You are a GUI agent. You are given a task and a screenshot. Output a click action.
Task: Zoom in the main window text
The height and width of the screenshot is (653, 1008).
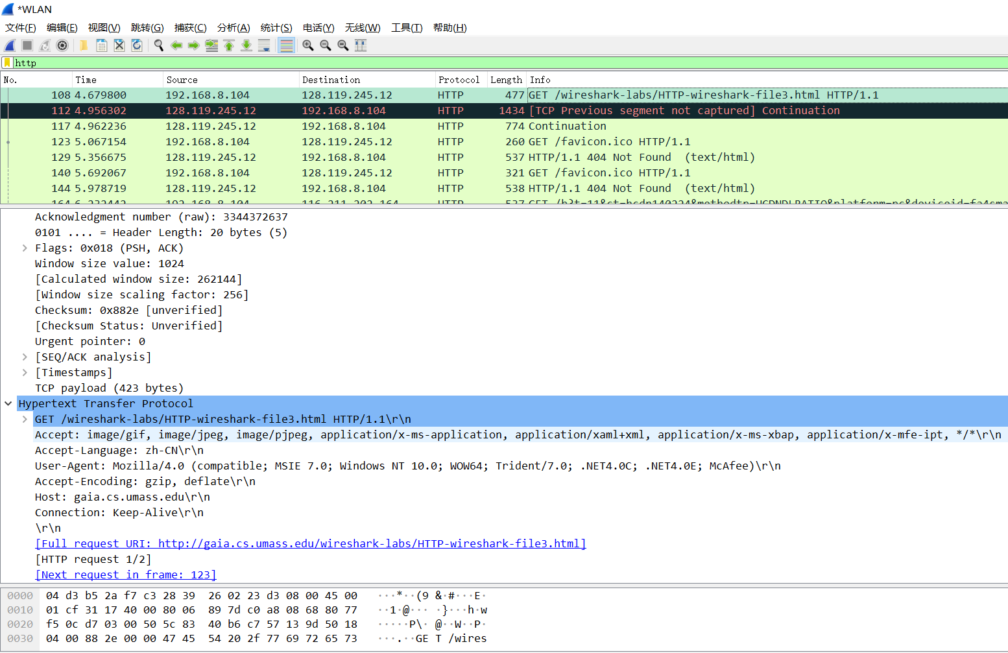[308, 45]
